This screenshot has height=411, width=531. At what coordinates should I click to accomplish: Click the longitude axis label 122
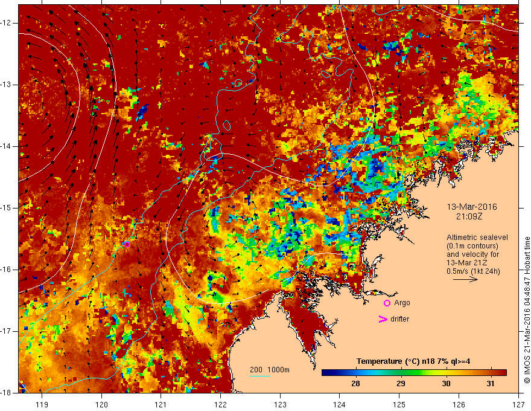pos(220,404)
